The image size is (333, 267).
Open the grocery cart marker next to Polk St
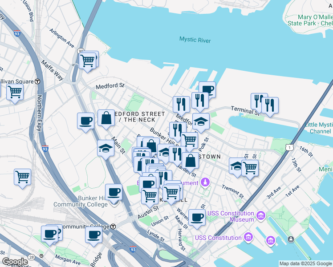tap(190, 141)
